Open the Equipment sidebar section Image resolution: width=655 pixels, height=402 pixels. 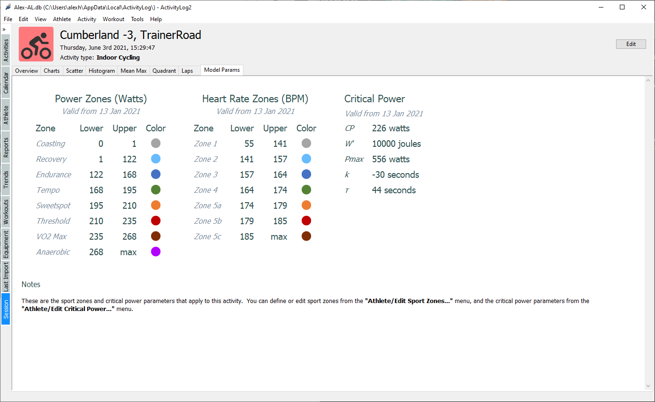click(6, 244)
